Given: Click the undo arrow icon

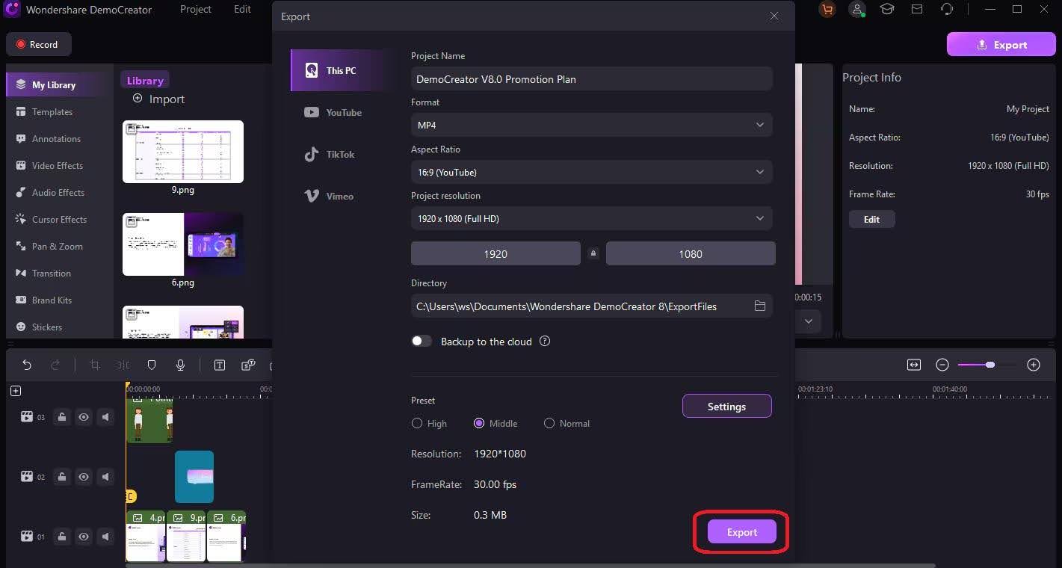Looking at the screenshot, I should pos(27,365).
